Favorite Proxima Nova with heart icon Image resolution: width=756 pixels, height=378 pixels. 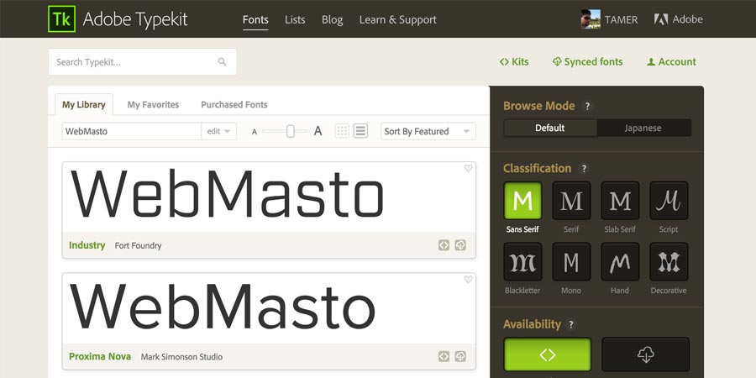tap(468, 280)
